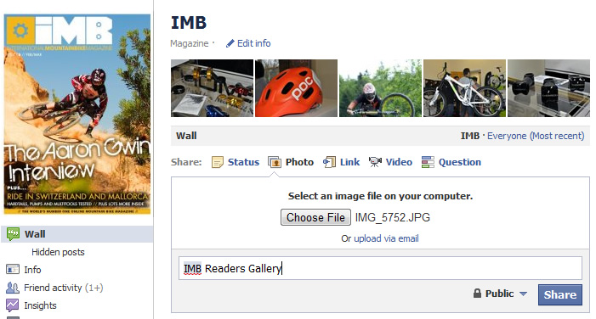The height and width of the screenshot is (319, 596).
Task: Click the Status note icon
Action: click(x=218, y=162)
